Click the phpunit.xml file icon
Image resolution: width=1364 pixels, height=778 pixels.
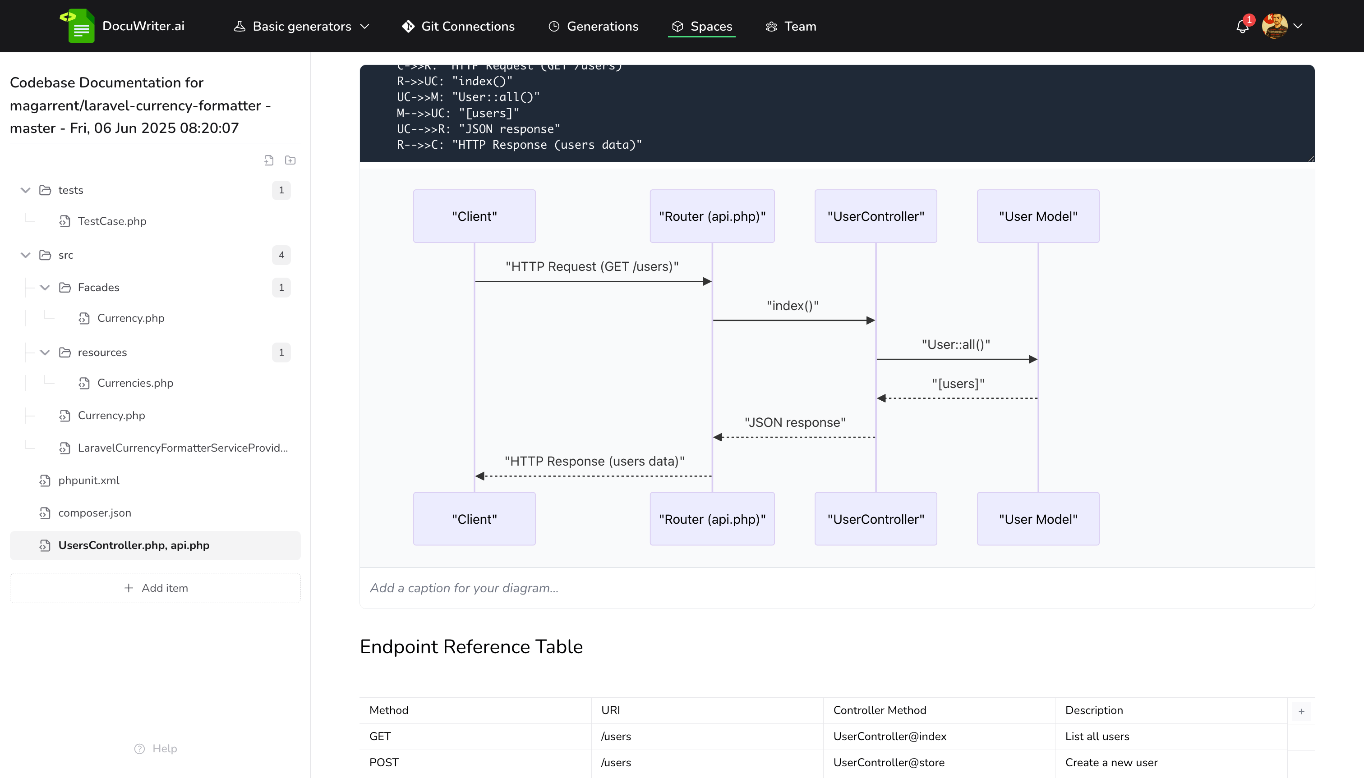coord(45,481)
